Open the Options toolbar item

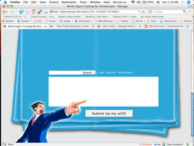pos(186,21)
